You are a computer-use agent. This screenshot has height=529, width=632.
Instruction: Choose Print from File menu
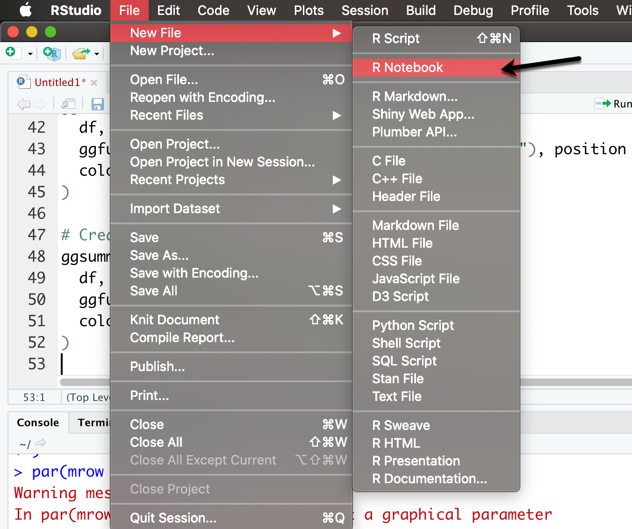(231, 395)
